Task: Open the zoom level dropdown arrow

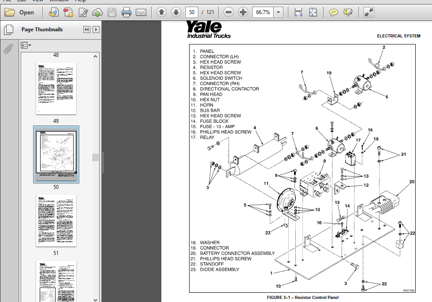Action: pyautogui.click(x=278, y=12)
